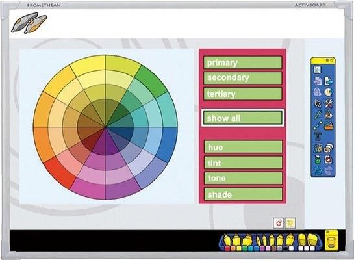The height and width of the screenshot is (260, 354).
Task: Click the tertiary button
Action: tap(243, 94)
